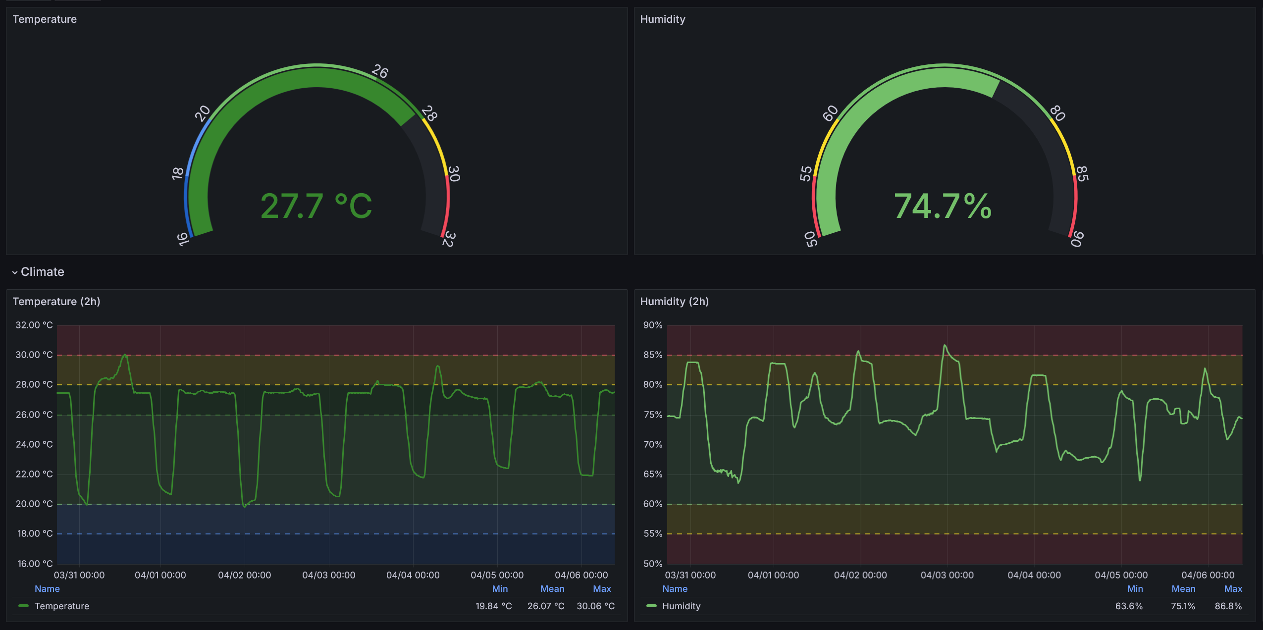Sort humidity legend by Name column

(x=675, y=589)
